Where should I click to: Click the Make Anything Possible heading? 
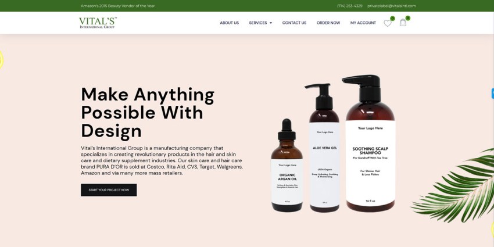pyautogui.click(x=148, y=113)
